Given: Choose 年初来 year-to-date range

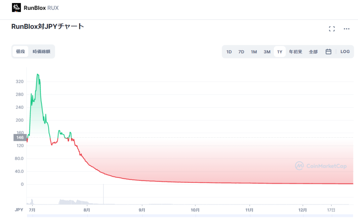Looking at the screenshot, I should point(295,52).
